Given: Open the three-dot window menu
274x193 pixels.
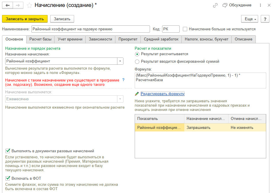Looking at the screenshot, I should pyautogui.click(x=261, y=5).
